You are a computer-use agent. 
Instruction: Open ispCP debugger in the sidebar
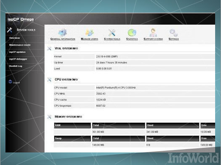pyautogui.click(x=18, y=59)
